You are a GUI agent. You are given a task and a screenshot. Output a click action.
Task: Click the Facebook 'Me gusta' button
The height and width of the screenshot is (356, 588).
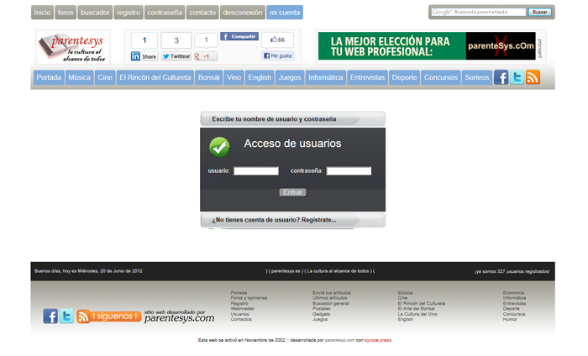277,56
